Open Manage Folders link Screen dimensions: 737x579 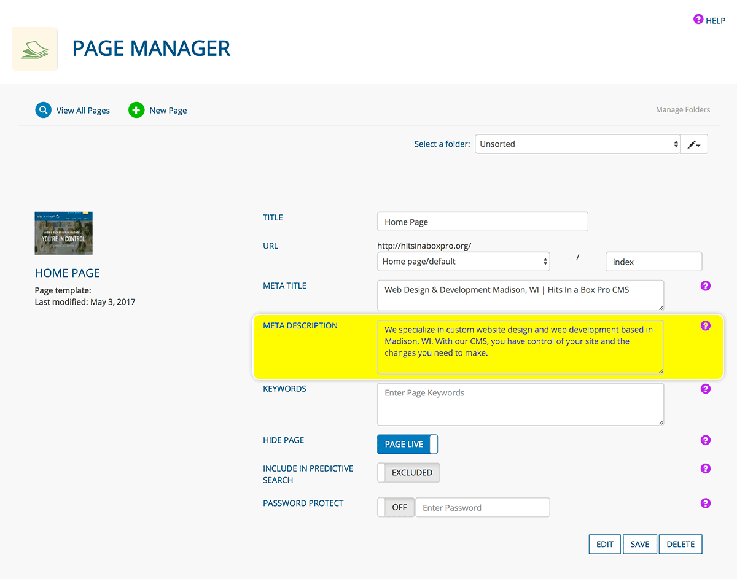click(x=683, y=110)
